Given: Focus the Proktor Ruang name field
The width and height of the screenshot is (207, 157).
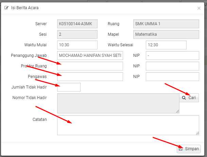Looking at the screenshot, I should [90, 66].
